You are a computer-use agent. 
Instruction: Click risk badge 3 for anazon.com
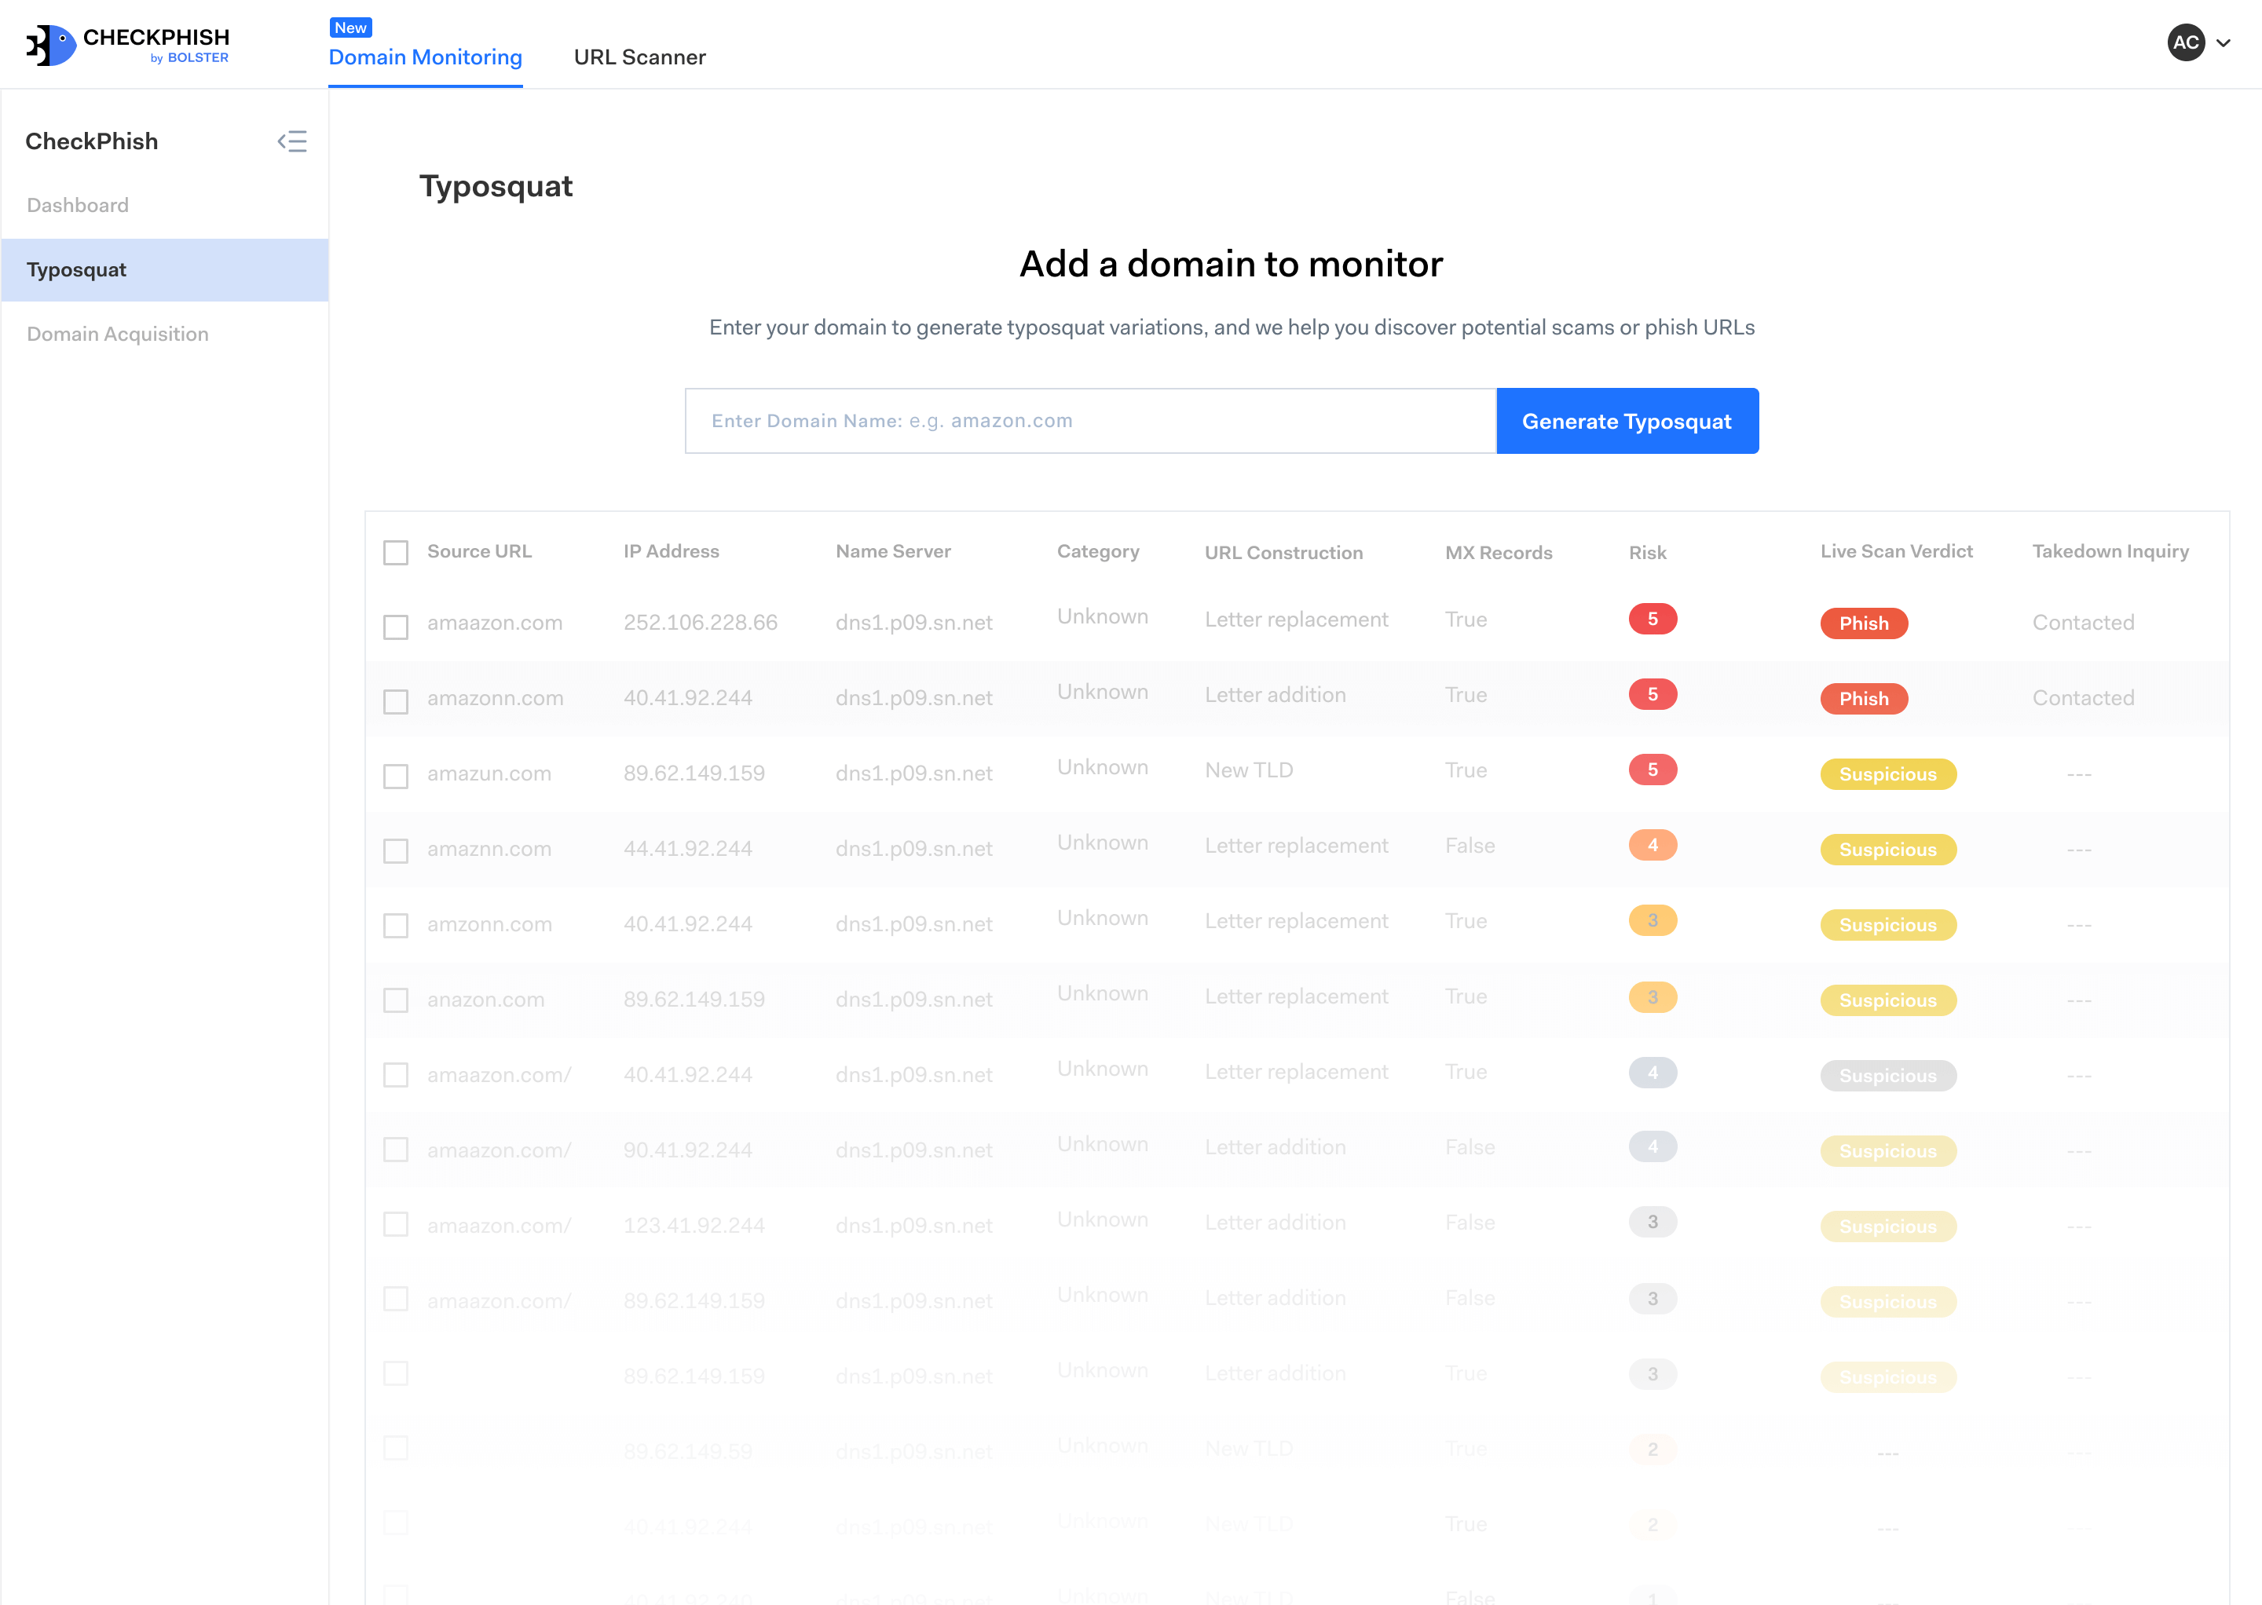pos(1652,996)
